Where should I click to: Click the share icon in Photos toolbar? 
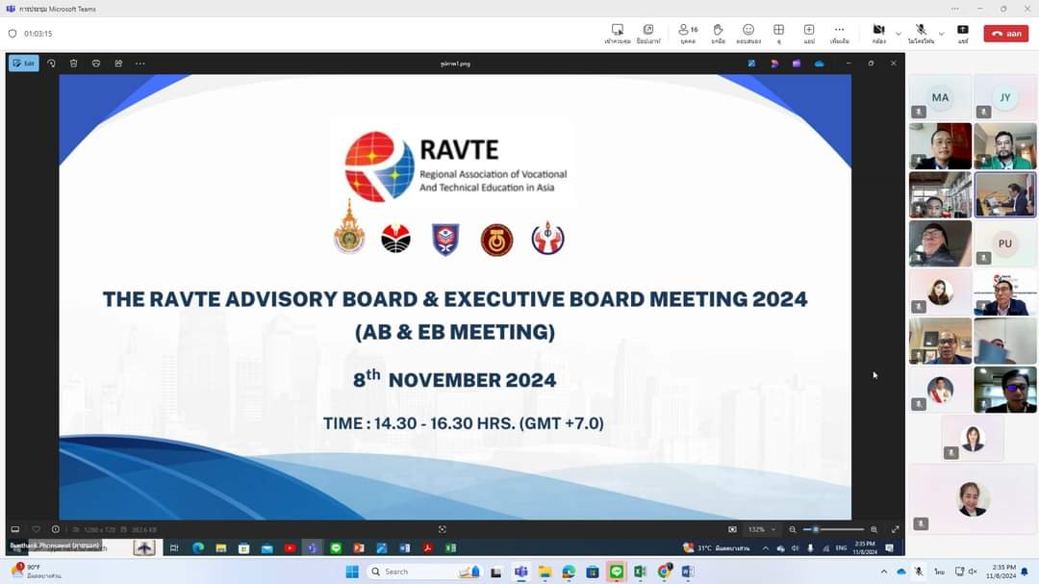tap(118, 63)
